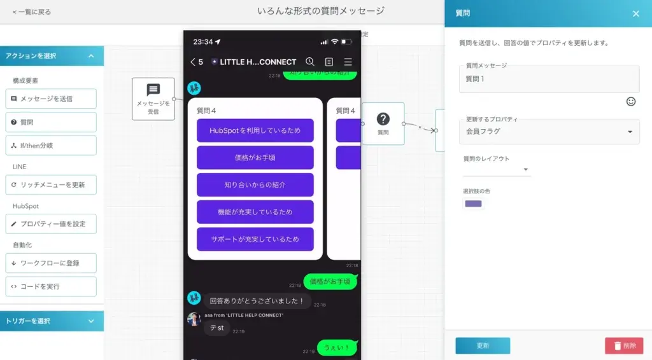Image resolution: width=652 pixels, height=360 pixels.
Task: Choose メッセージを送信 action in sidebar
Action: (51, 99)
